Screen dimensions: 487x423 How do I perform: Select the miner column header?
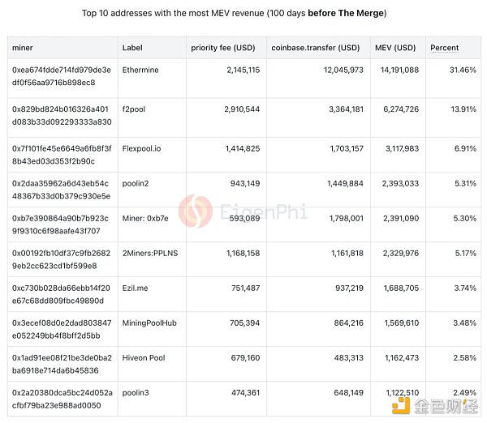pyautogui.click(x=23, y=48)
